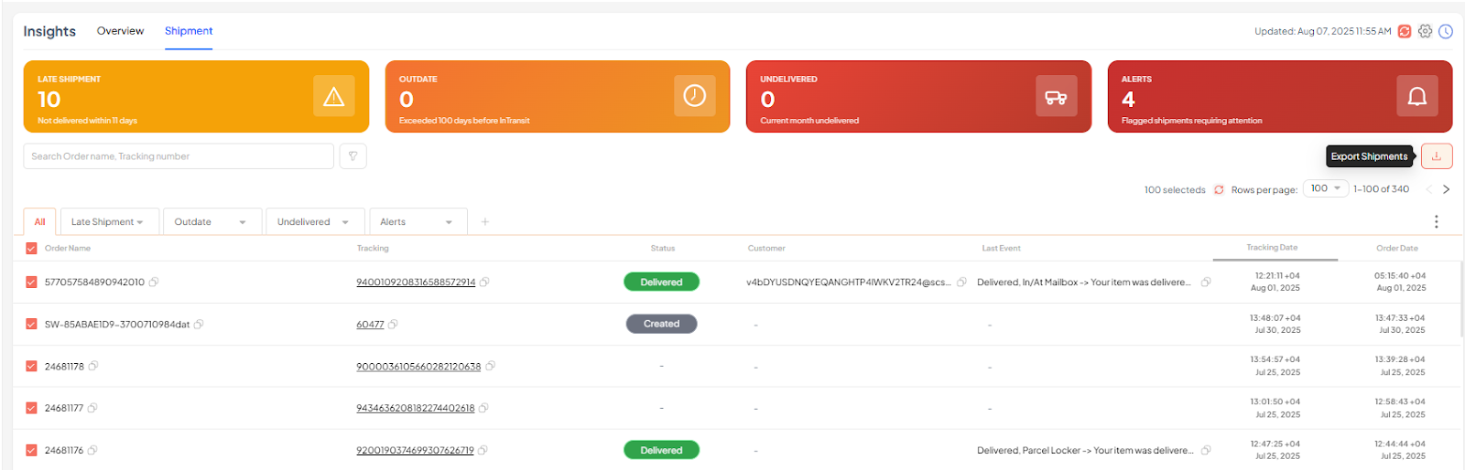The image size is (1465, 470).
Task: Open the Rows per page dropdown
Action: click(1325, 188)
